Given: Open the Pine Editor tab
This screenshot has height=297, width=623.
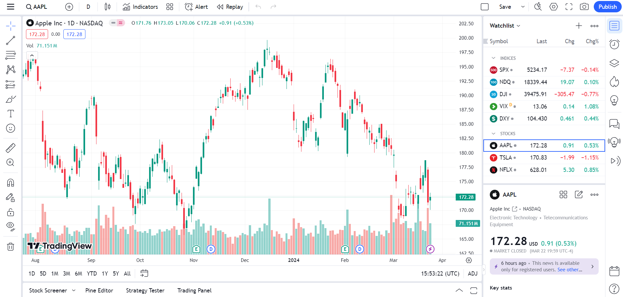Looking at the screenshot, I should tap(99, 291).
